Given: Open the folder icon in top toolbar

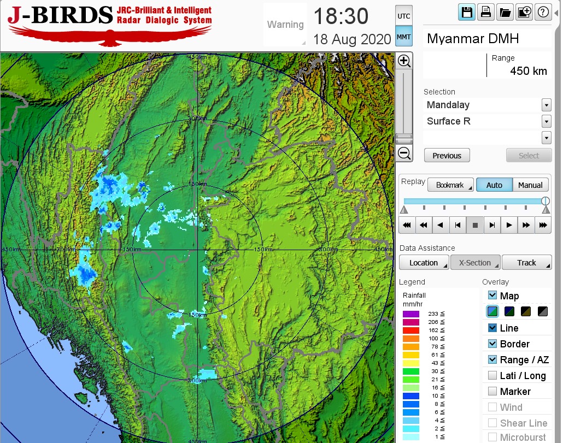Looking at the screenshot, I should point(505,13).
